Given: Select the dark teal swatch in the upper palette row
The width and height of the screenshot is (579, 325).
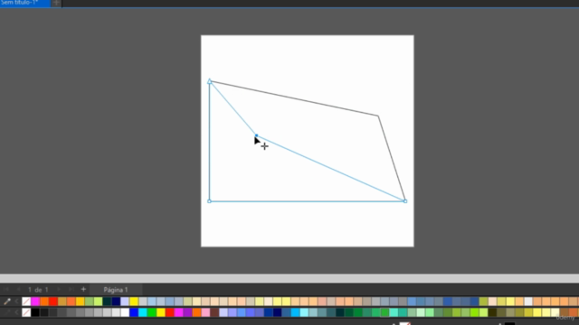Looking at the screenshot, I should click(107, 302).
